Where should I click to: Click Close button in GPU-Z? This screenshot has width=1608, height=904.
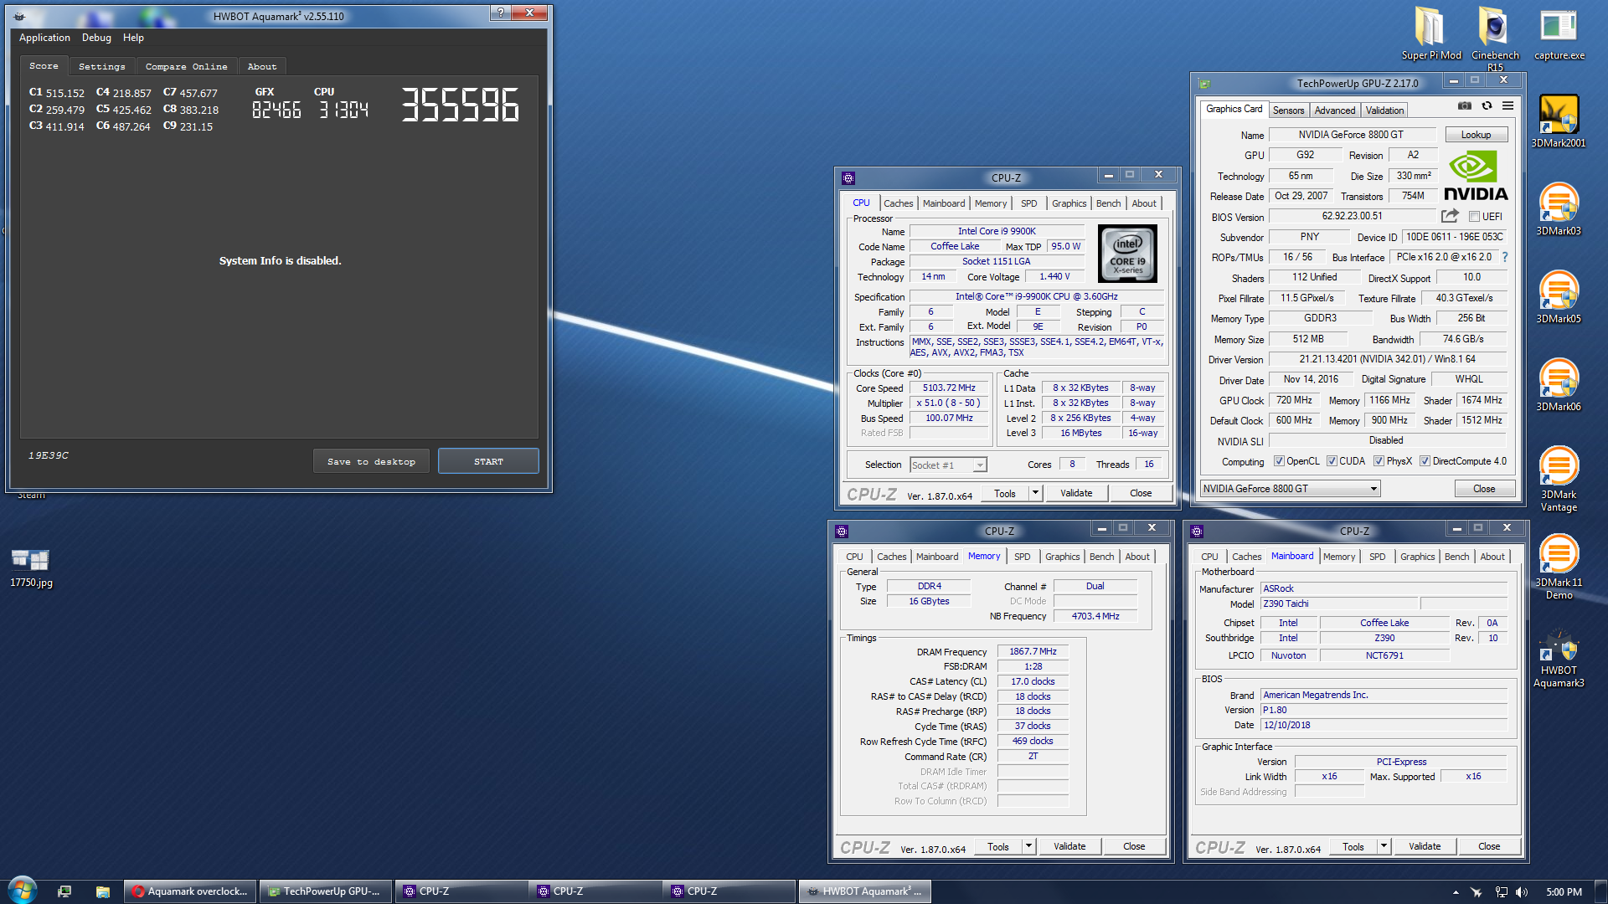(1484, 489)
